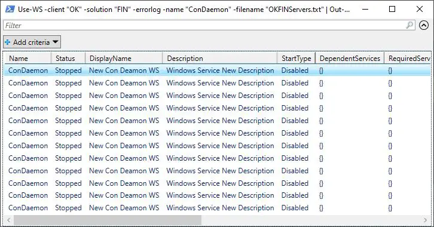
Task: Click the magnifier search icon in Filter box
Action: [x=409, y=25]
